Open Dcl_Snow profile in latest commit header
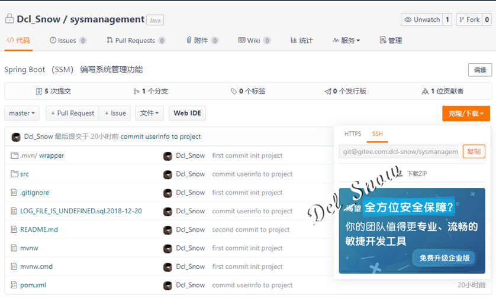The width and height of the screenshot is (496, 299). tap(38, 136)
